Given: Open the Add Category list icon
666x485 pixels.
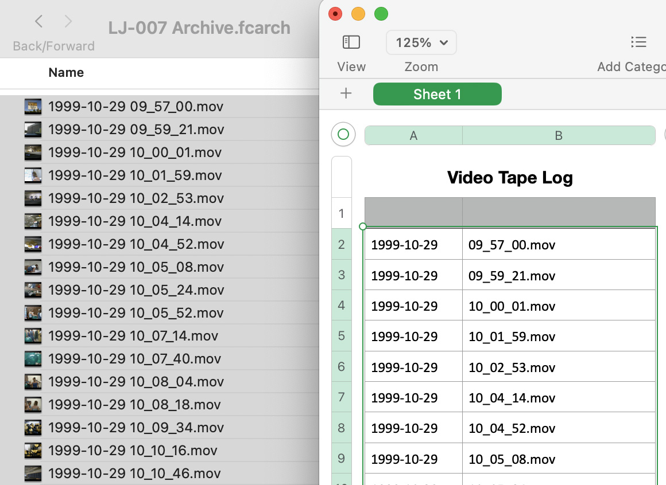Looking at the screenshot, I should click(x=638, y=42).
